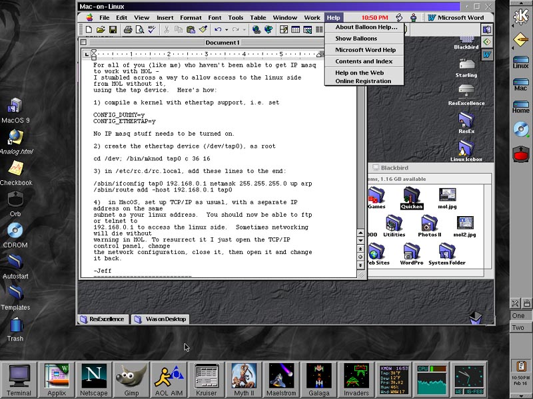Viewport: 533px width, 399px height.
Task: Choose About Balloon Help menu entry
Action: click(x=364, y=27)
